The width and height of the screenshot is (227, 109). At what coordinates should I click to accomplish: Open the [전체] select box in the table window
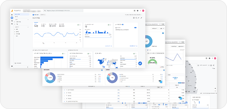coord(160,87)
